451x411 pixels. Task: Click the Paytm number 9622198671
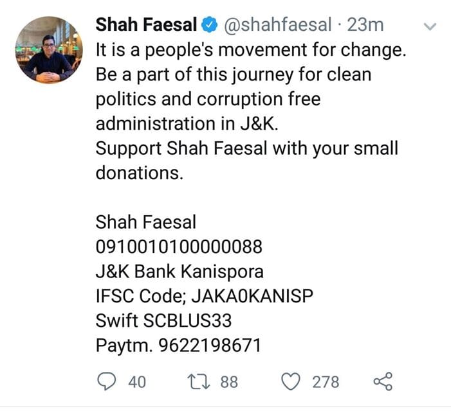(x=178, y=345)
